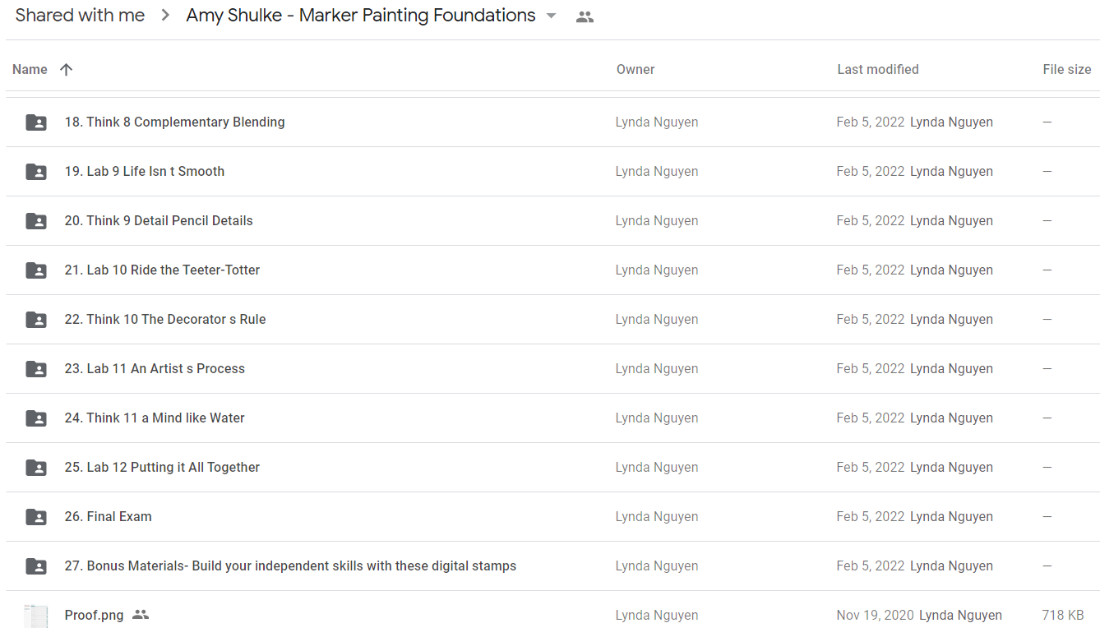The height and width of the screenshot is (637, 1100).
Task: Click the breadcrumb chevron after Shared with me
Action: pyautogui.click(x=165, y=16)
